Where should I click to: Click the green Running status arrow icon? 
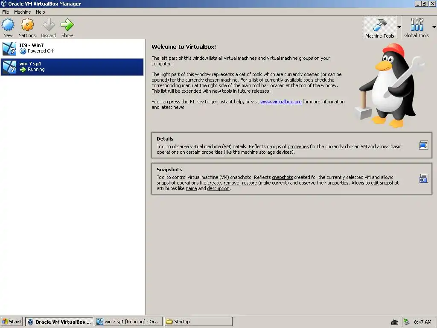click(23, 70)
